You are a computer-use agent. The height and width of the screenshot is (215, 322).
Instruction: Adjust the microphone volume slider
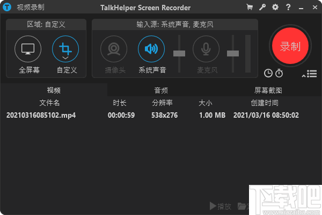click(x=233, y=53)
